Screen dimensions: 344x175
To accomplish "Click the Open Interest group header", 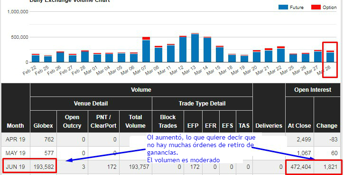I will click(313, 90).
